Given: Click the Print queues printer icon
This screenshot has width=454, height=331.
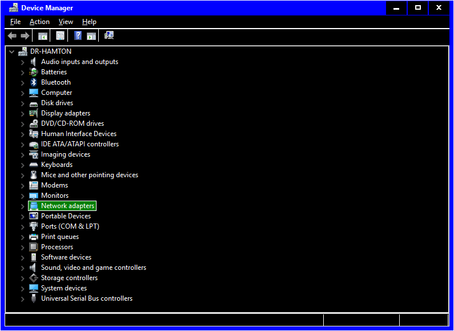Looking at the screenshot, I should click(34, 237).
